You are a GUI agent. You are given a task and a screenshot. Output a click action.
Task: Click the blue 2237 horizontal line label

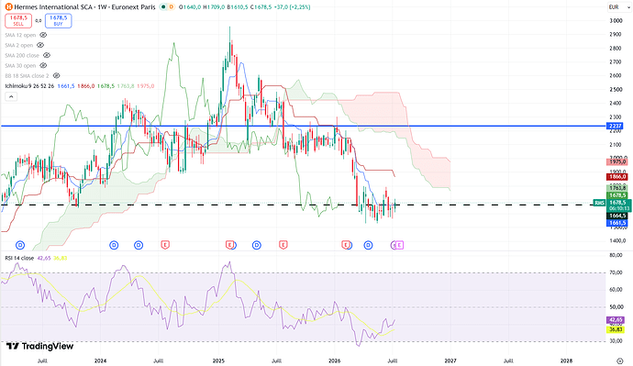pyautogui.click(x=616, y=126)
